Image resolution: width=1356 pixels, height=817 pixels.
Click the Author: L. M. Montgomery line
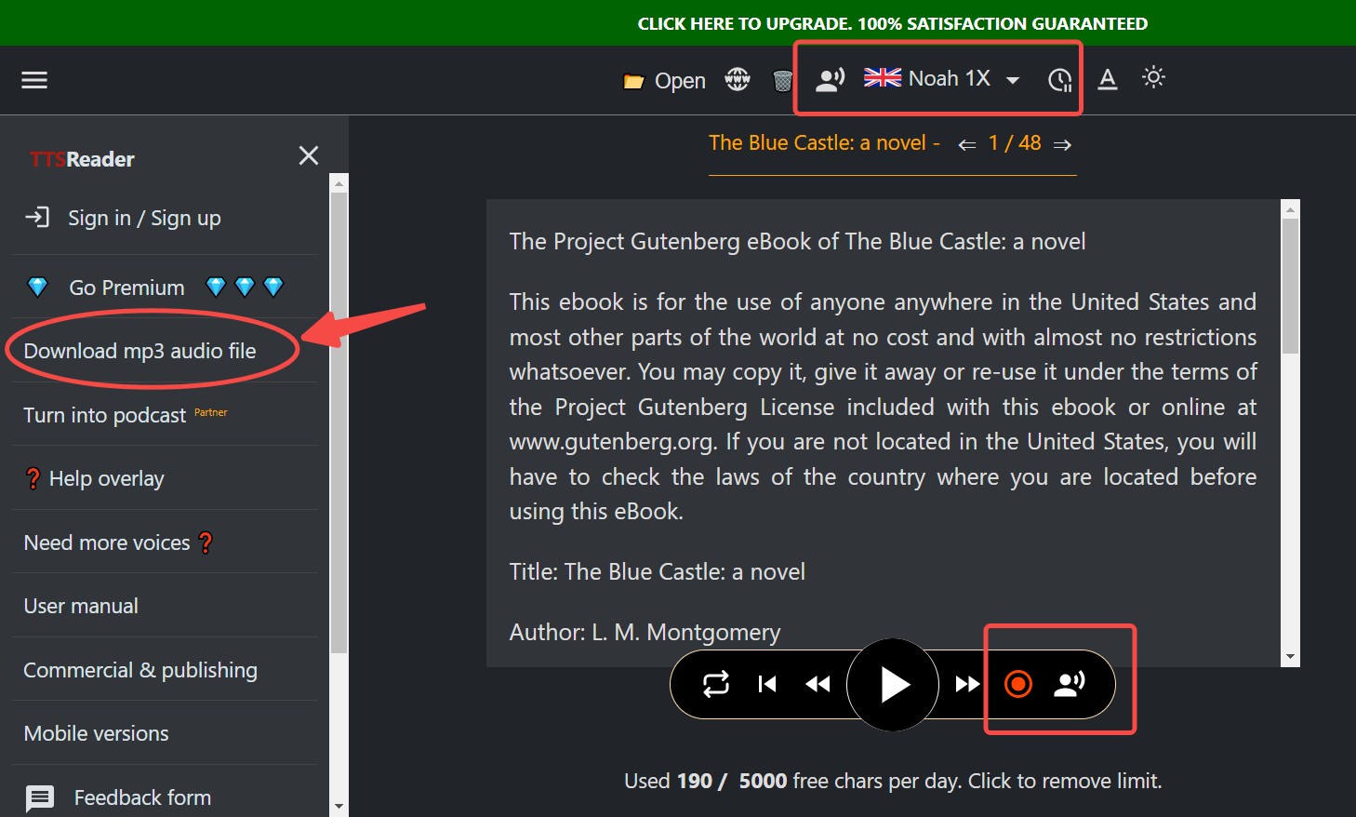click(645, 633)
